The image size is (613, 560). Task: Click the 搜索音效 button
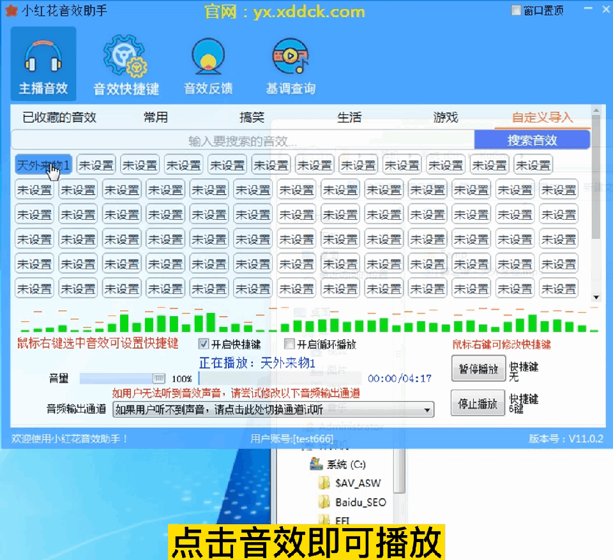click(x=532, y=140)
